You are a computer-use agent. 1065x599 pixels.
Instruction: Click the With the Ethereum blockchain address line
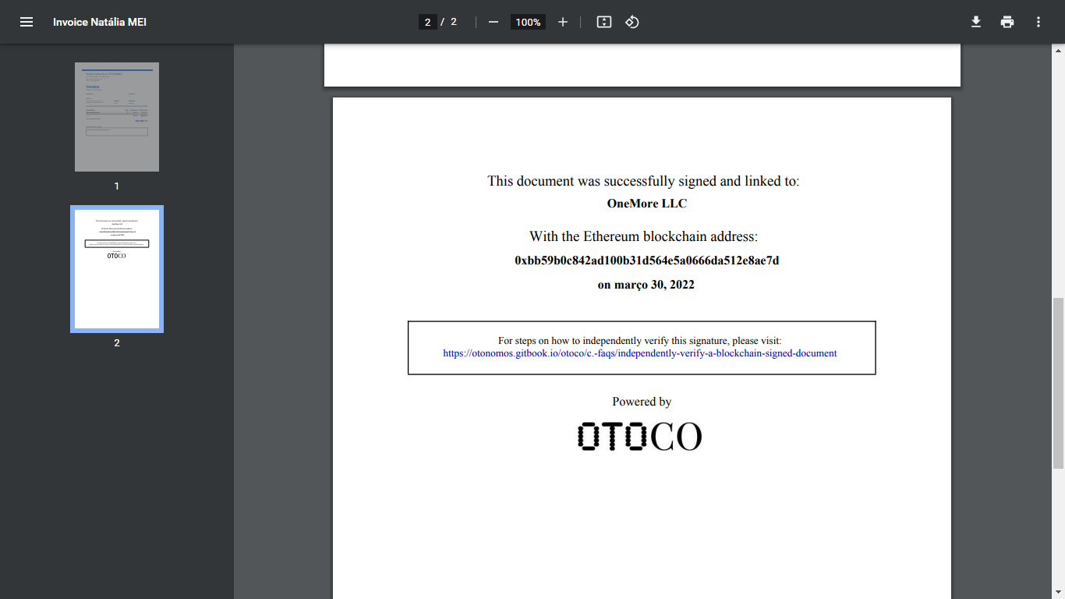[643, 236]
